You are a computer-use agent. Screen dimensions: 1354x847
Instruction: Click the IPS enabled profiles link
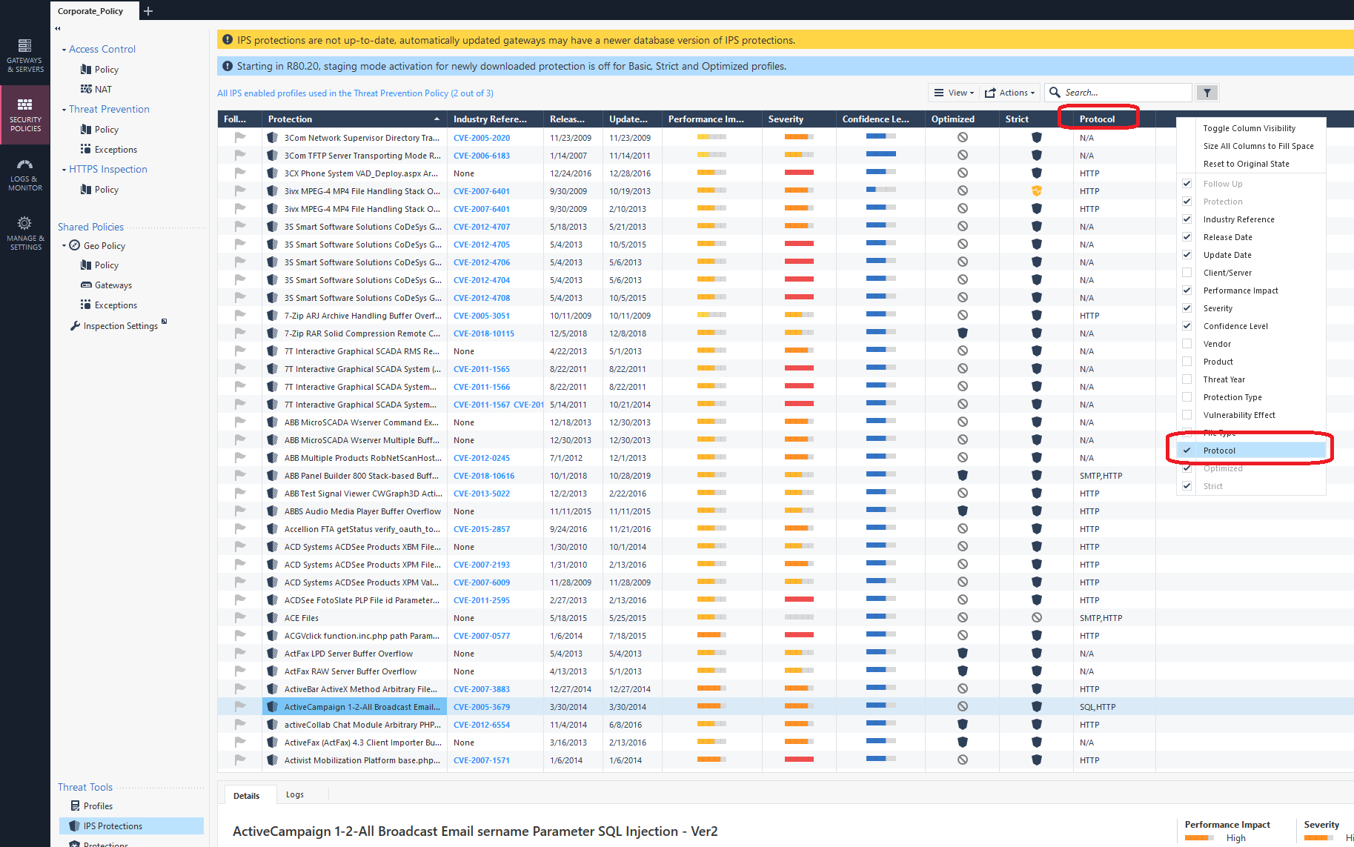click(x=355, y=93)
